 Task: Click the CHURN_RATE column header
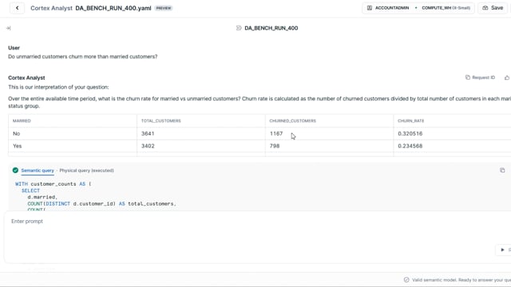[x=411, y=120]
